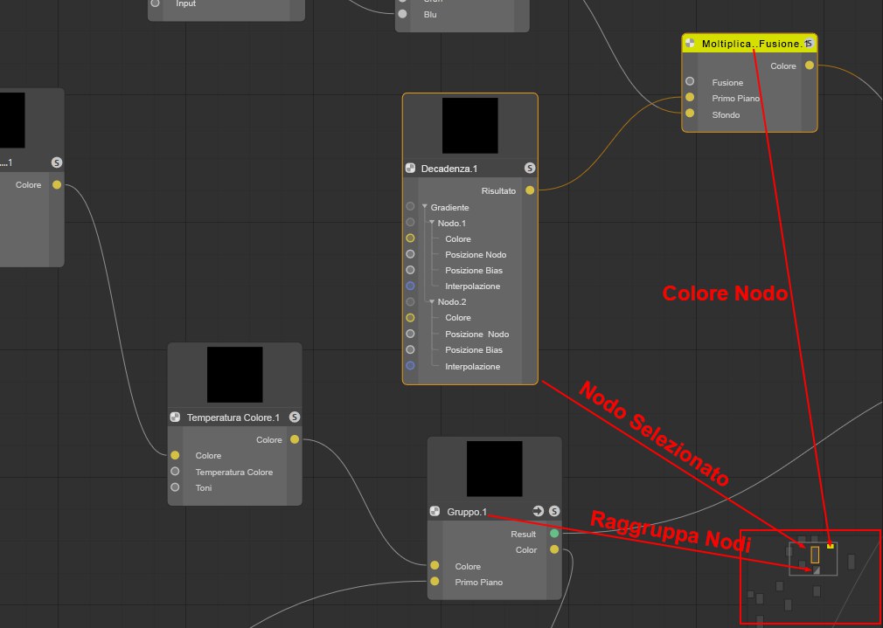Screen dimensions: 883x628
Task: Click the S icon on Moltiplica..Fusione.1 node
Action: tap(809, 44)
